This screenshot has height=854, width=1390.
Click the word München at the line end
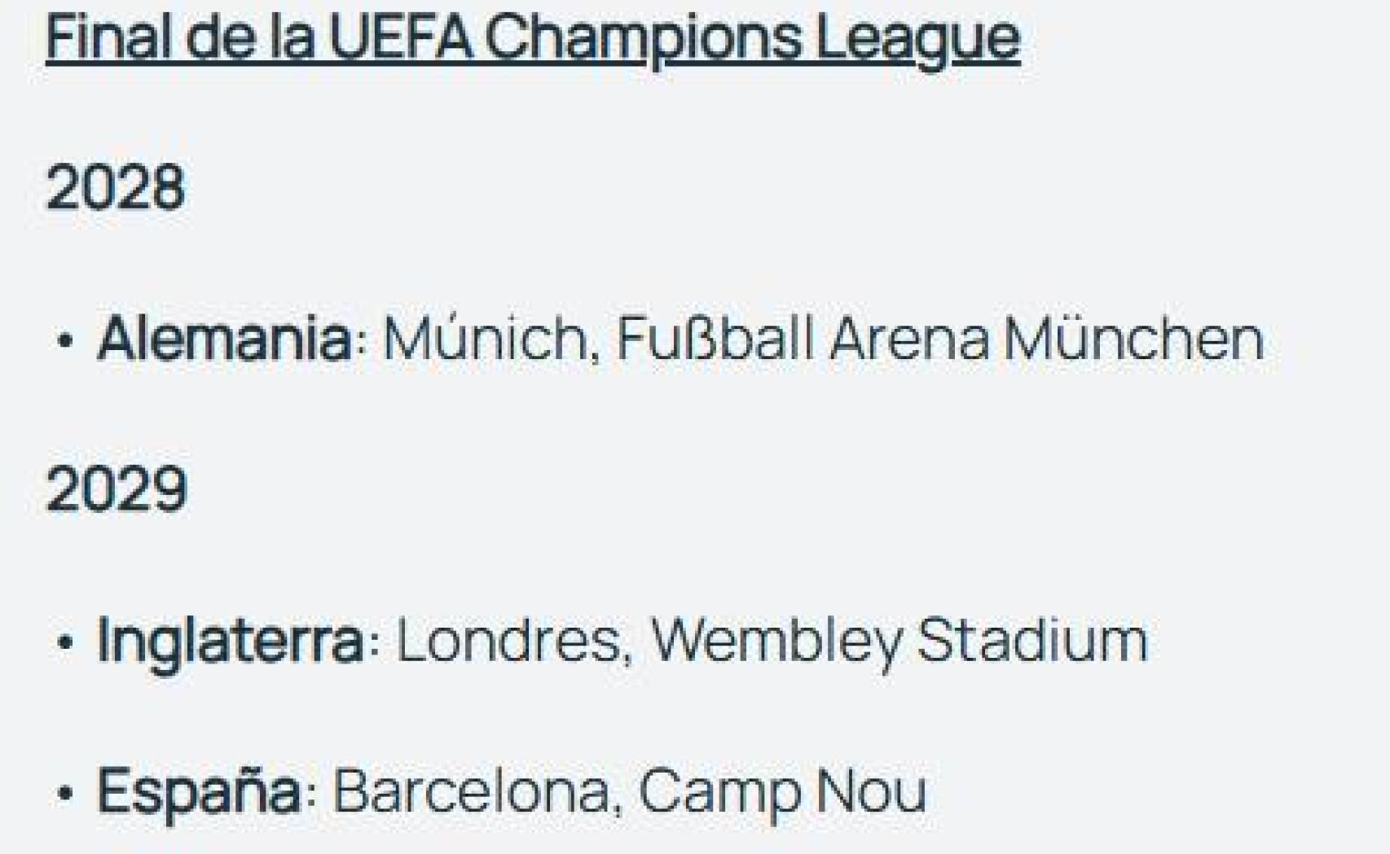coord(1133,338)
